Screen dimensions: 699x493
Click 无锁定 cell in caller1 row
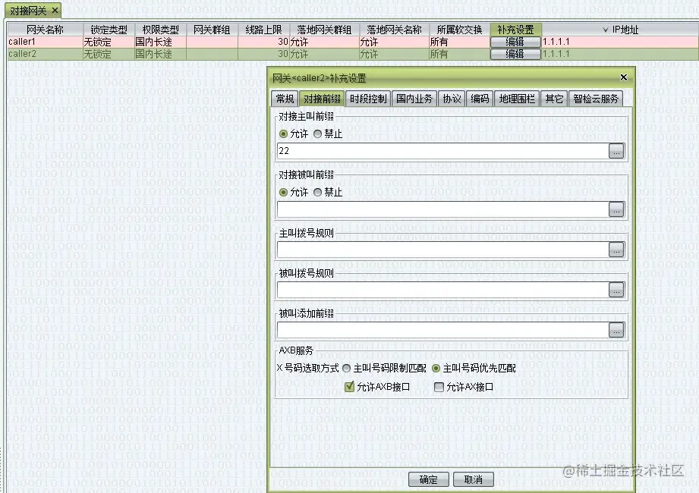[x=109, y=42]
